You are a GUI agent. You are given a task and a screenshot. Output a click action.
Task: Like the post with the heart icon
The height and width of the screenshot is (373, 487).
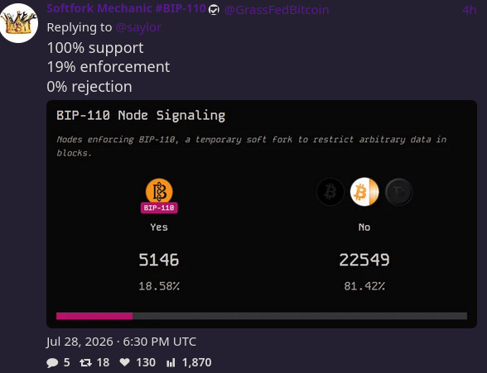tap(124, 362)
